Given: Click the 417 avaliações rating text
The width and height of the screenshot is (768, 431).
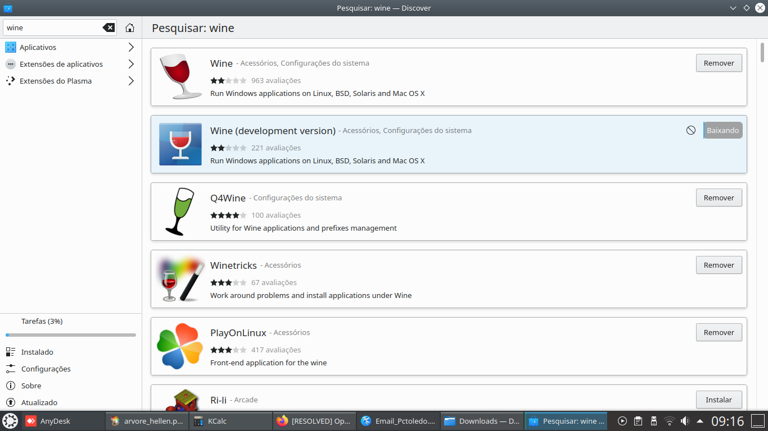Looking at the screenshot, I should tap(276, 350).
